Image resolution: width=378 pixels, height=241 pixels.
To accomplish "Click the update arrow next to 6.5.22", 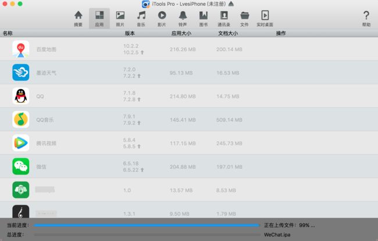I will tap(142, 170).
